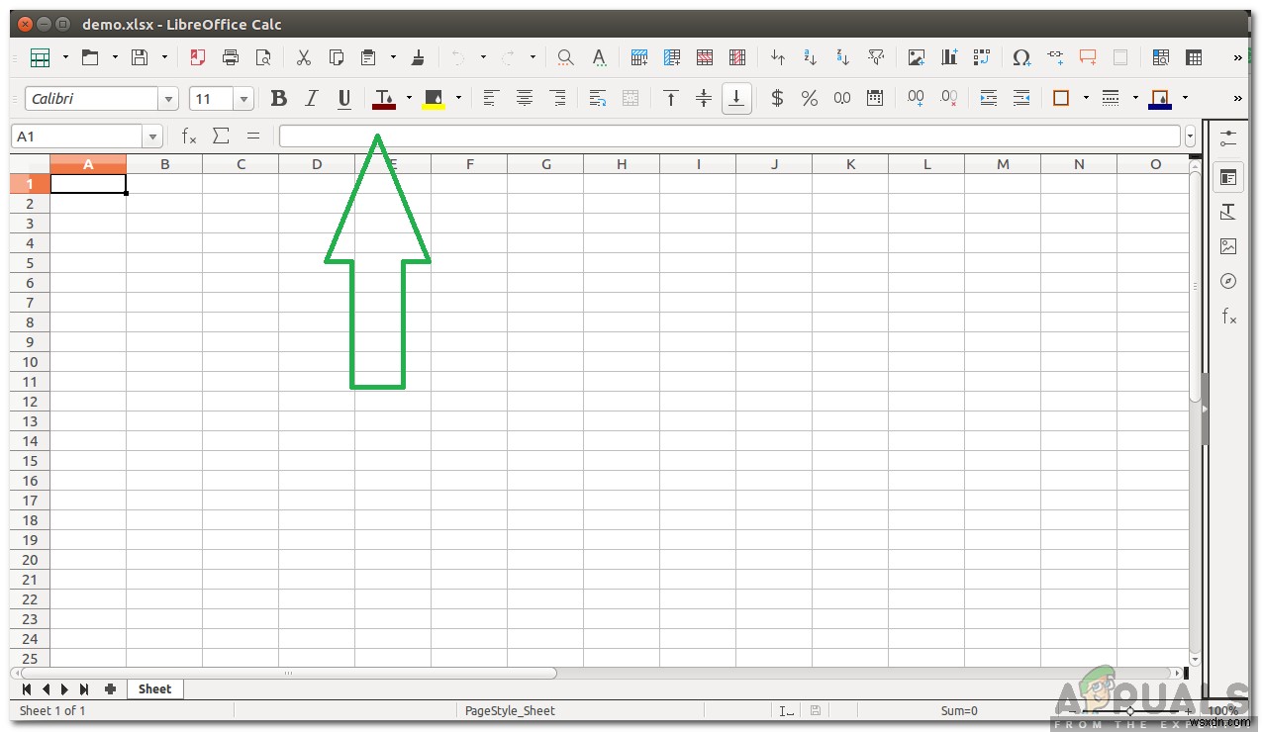Open Borders dropdown arrow

tap(1086, 98)
